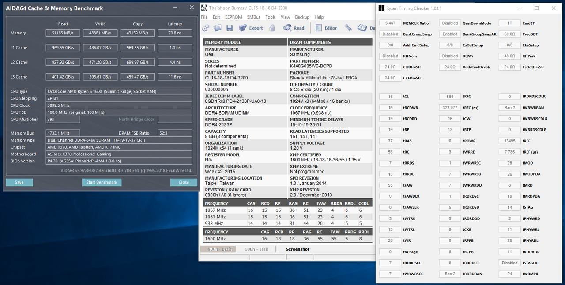Click Close button in AIDA64 benchmark window
Image resolution: width=565 pixels, height=285 pixels.
click(x=184, y=182)
